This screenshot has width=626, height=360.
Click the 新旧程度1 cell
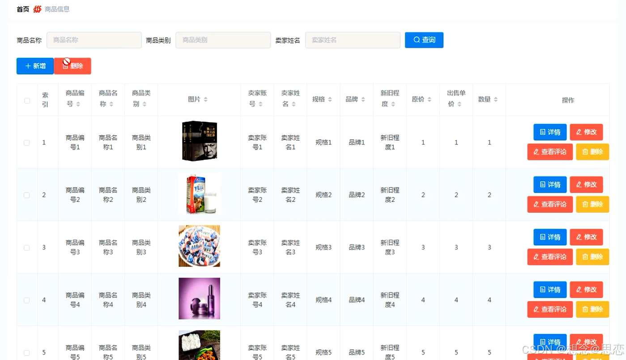point(390,142)
